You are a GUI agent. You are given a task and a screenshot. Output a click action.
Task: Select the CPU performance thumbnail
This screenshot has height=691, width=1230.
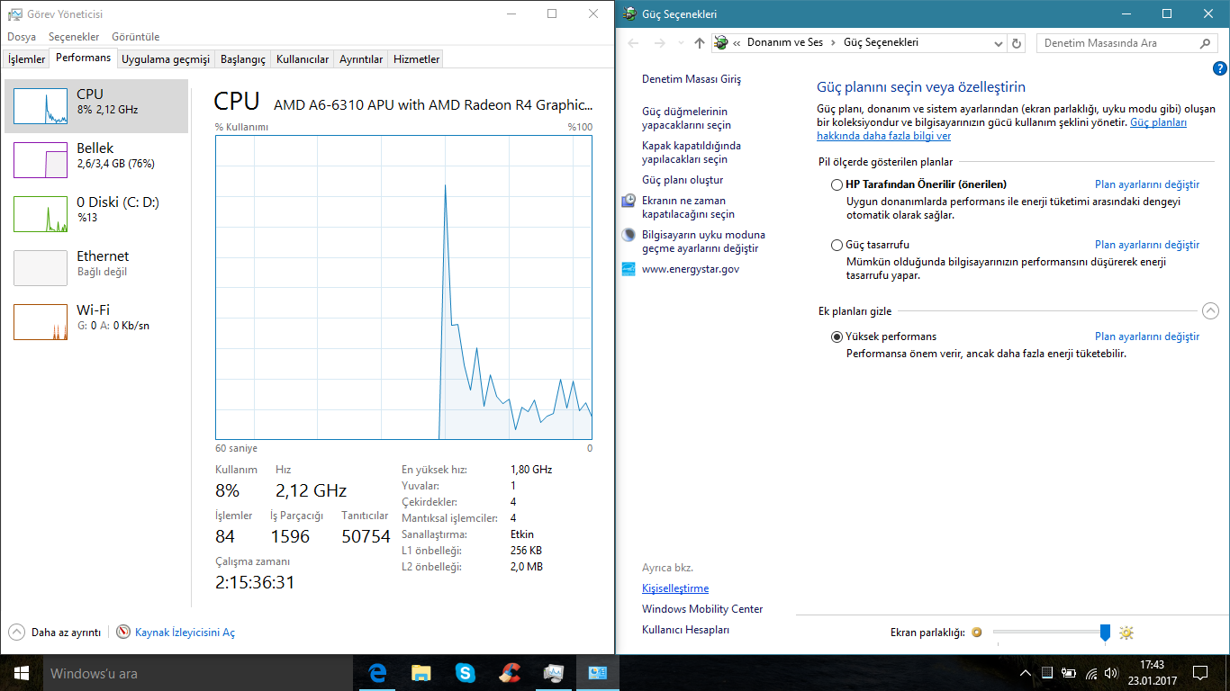[41, 106]
